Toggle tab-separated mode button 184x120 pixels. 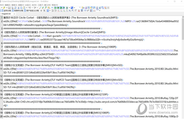(17, 10)
